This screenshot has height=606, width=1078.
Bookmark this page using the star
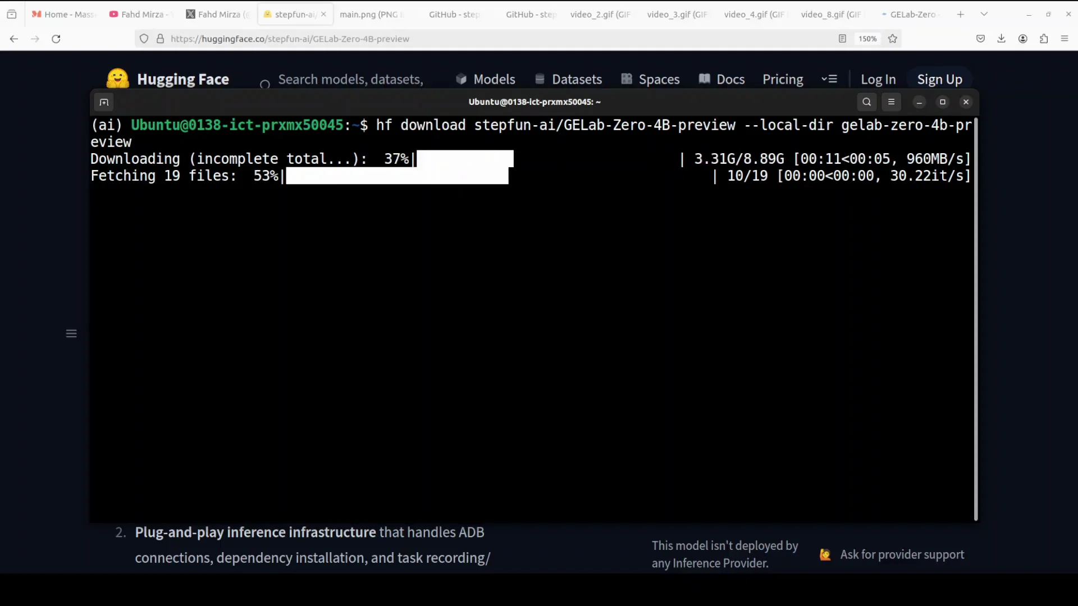pos(893,39)
